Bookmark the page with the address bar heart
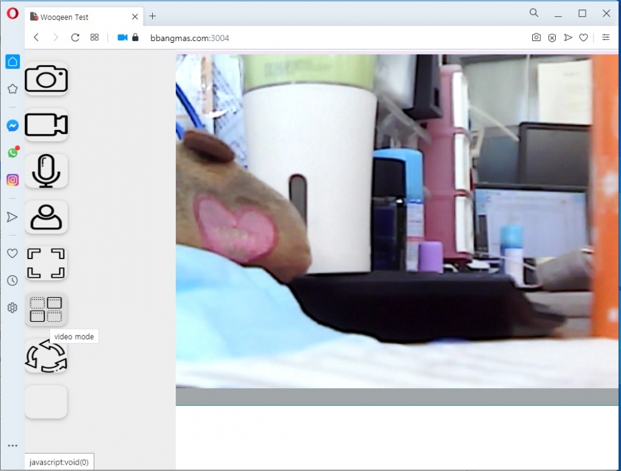Screen dimensions: 621x471 [583, 38]
